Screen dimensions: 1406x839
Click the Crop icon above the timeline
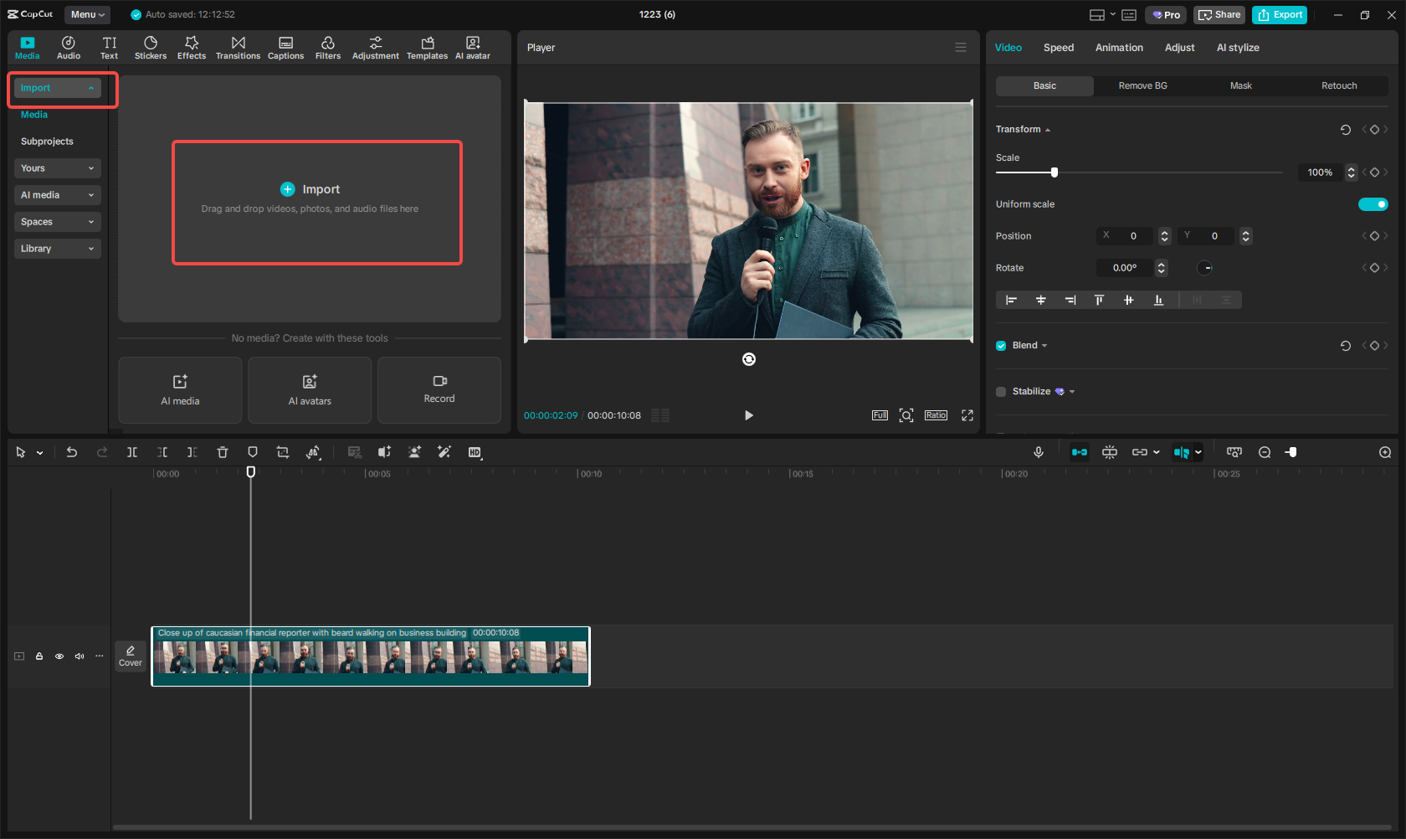pyautogui.click(x=283, y=452)
